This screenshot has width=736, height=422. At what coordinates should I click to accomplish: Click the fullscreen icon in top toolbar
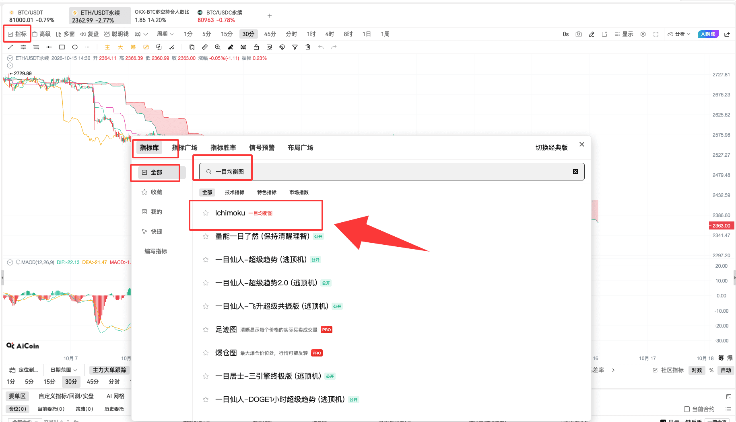coord(656,34)
